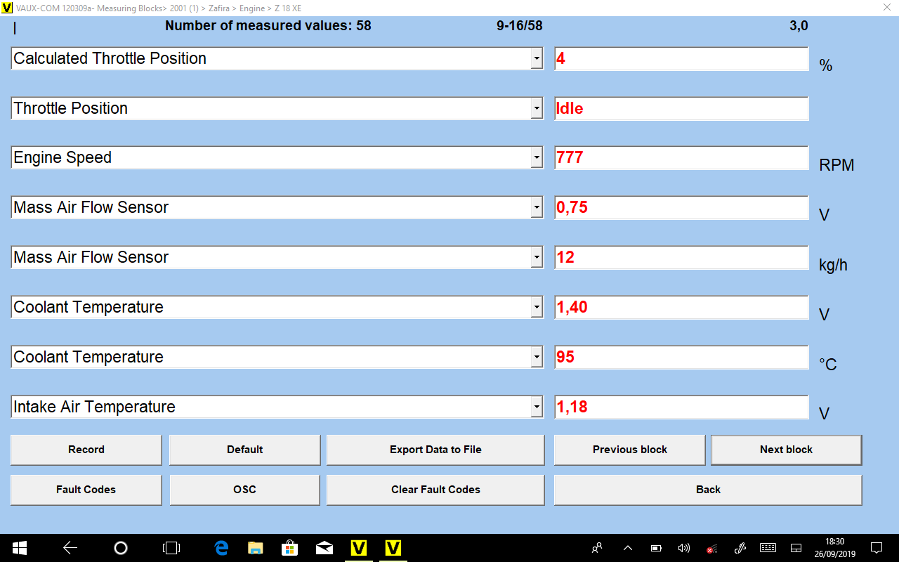Open the Intake Air Temperature dropdown
The height and width of the screenshot is (562, 899).
[537, 407]
